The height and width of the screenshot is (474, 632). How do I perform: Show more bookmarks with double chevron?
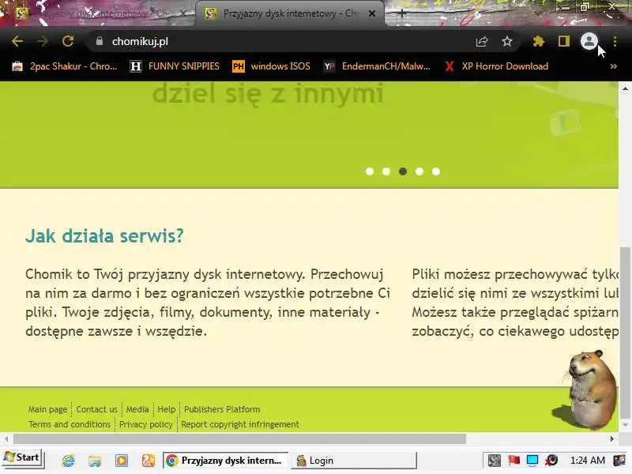614,66
